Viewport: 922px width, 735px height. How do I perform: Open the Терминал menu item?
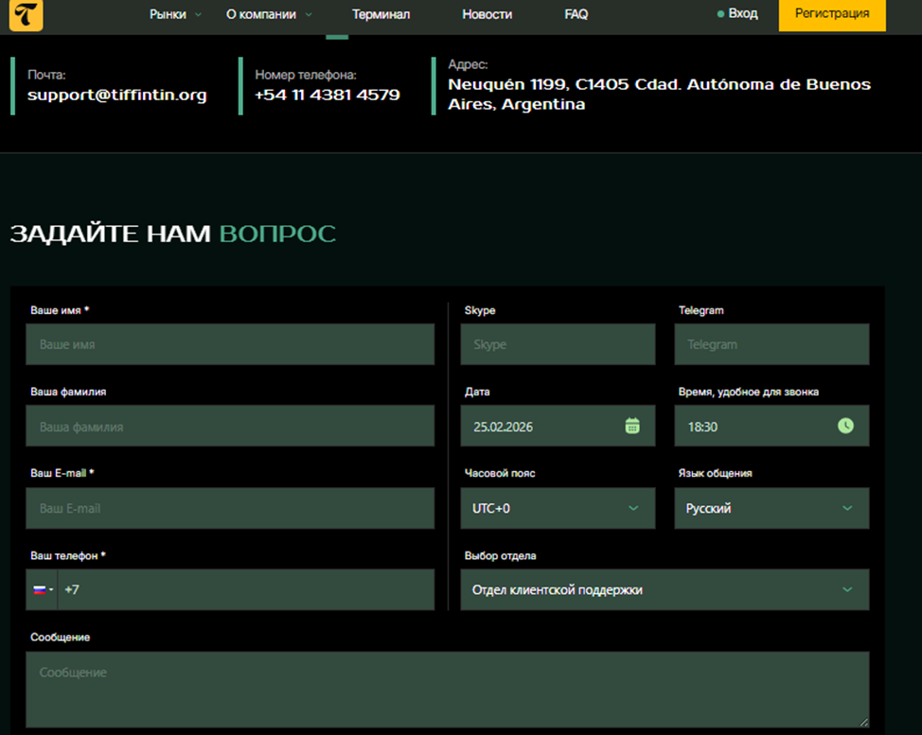[x=381, y=14]
